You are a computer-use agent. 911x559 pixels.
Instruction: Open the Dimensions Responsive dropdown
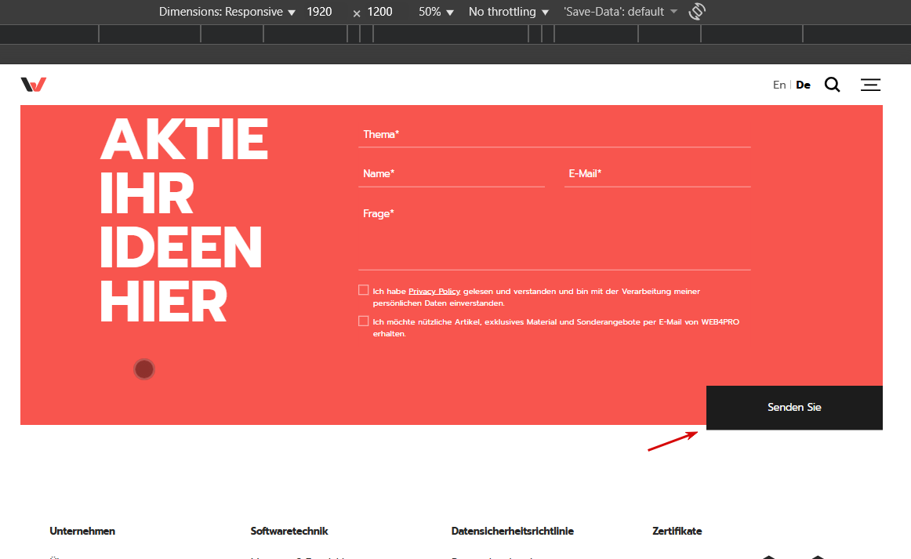[x=227, y=12]
